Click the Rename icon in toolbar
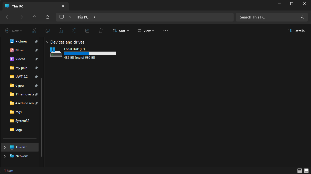The width and height of the screenshot is (311, 174). (x=74, y=31)
